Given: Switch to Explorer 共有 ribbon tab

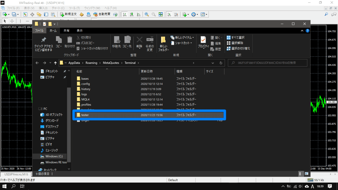Looking at the screenshot, I should tap(67, 31).
